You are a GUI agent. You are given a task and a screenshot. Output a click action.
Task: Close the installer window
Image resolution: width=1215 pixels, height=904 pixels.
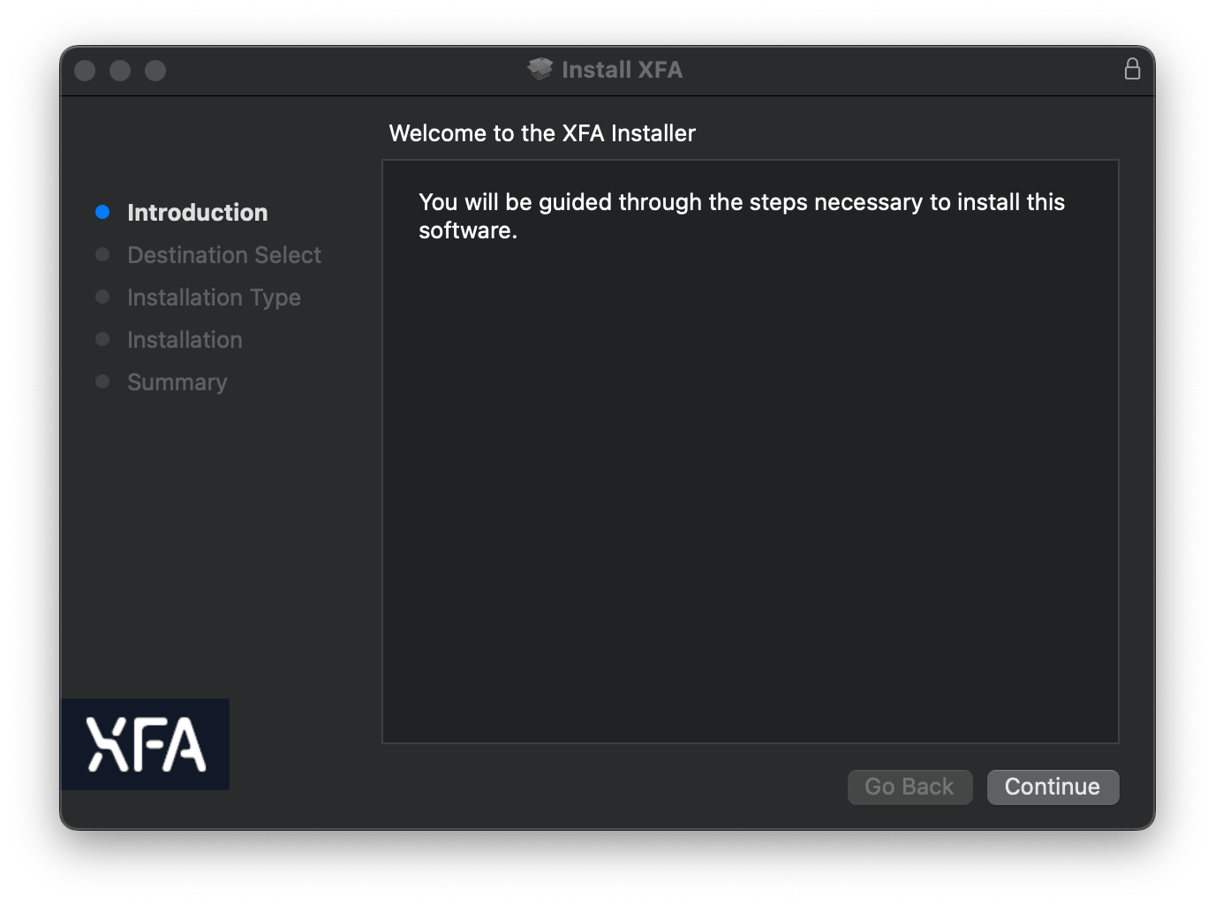(85, 71)
